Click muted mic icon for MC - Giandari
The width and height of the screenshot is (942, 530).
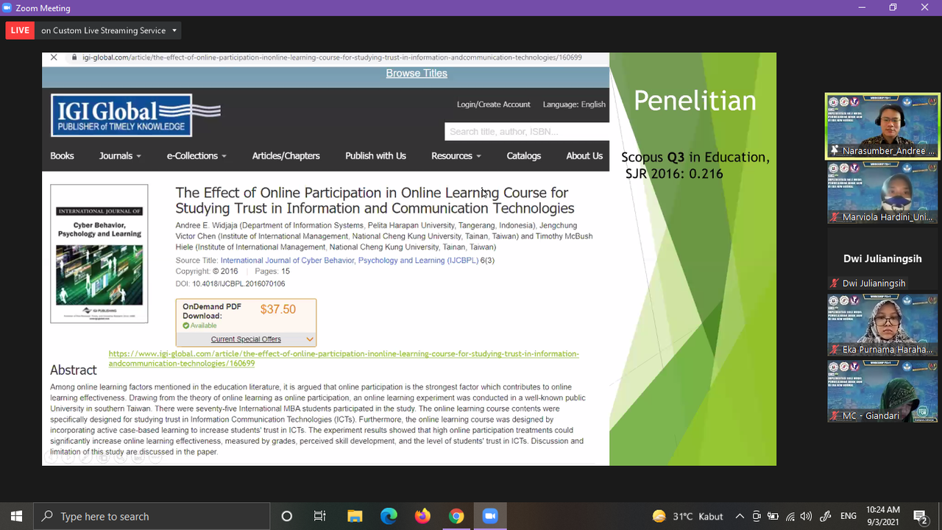835,416
